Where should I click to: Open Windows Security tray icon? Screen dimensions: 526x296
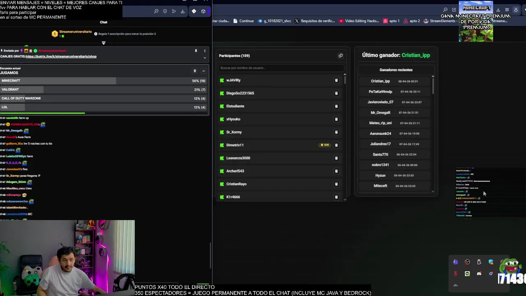[x=491, y=262]
